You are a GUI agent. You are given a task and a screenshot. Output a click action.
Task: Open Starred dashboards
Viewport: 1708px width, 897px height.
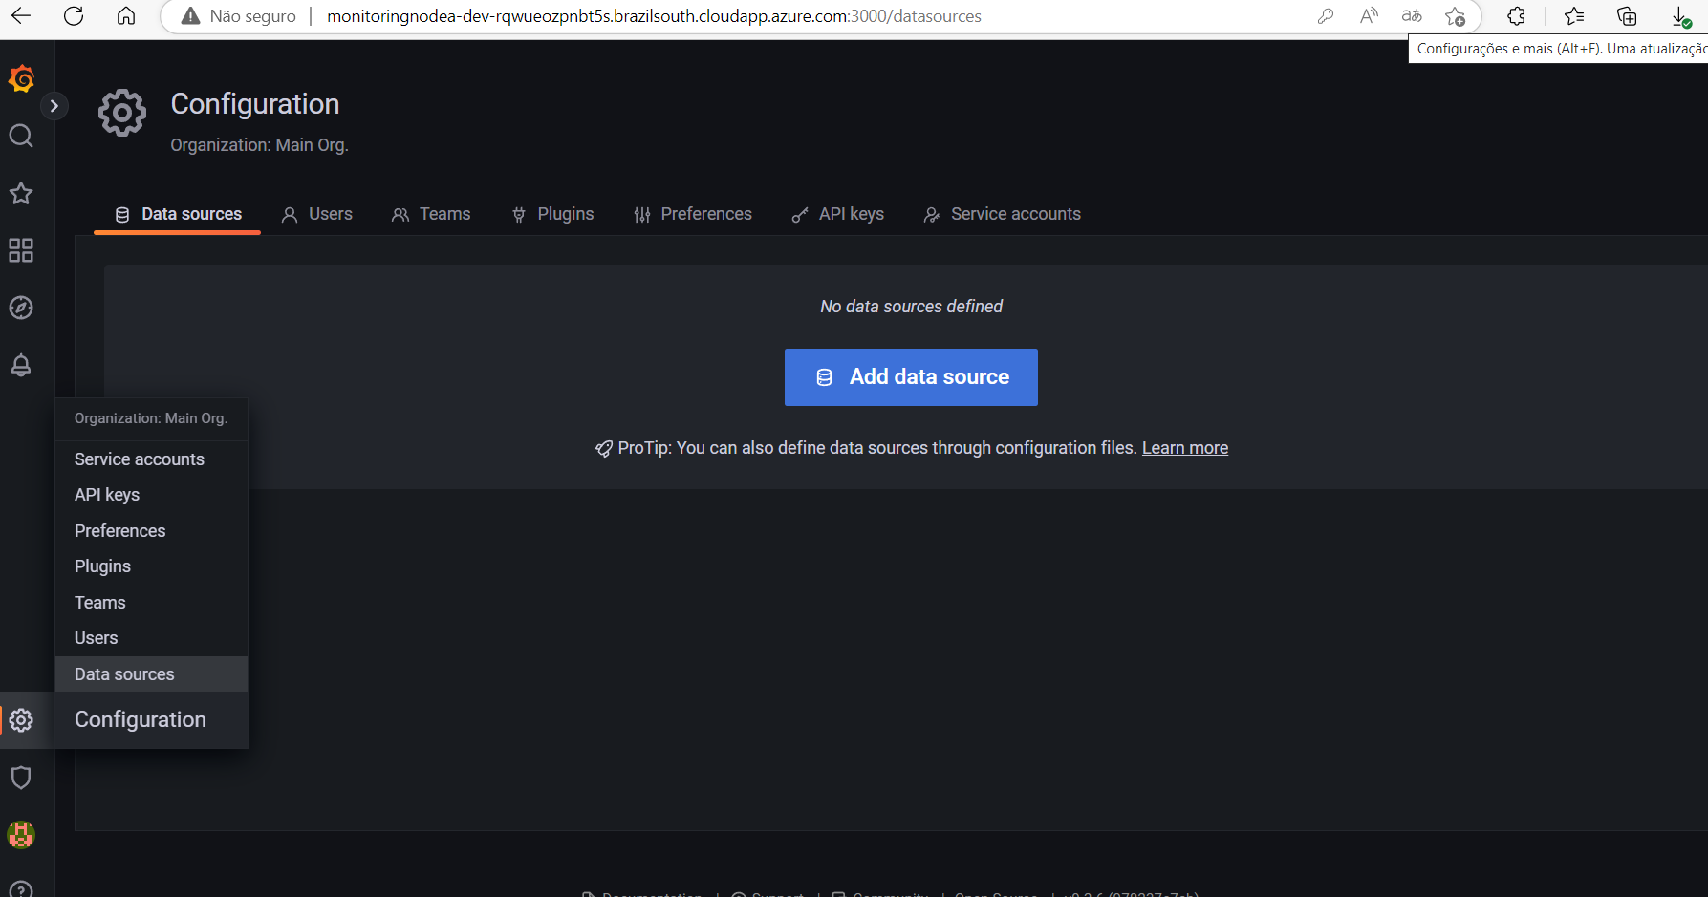tap(21, 193)
